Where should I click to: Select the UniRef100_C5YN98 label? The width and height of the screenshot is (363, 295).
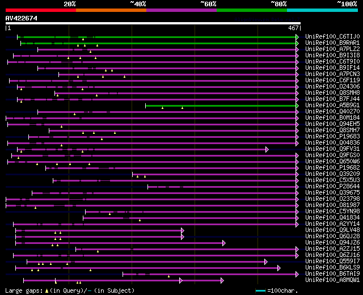point(332,212)
